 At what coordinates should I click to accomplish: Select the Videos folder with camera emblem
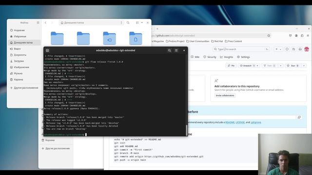pyautogui.click(x=109, y=38)
